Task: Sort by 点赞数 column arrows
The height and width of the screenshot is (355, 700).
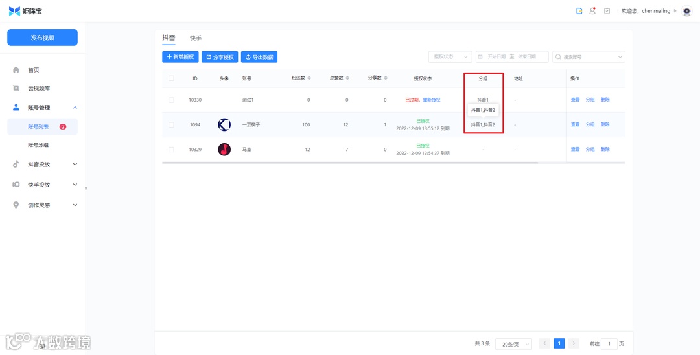Action: pyautogui.click(x=347, y=78)
